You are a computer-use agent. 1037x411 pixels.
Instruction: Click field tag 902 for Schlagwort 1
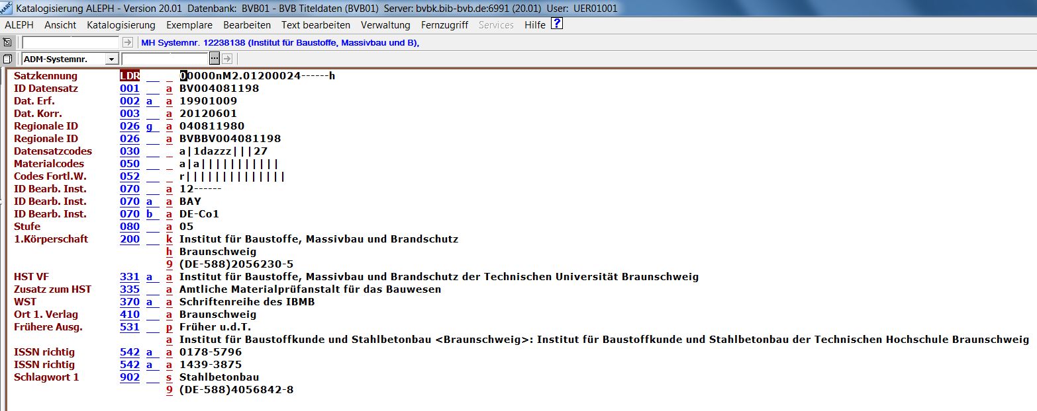[130, 377]
